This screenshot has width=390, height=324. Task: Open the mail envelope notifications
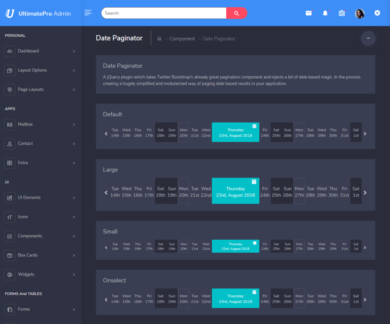pyautogui.click(x=308, y=13)
